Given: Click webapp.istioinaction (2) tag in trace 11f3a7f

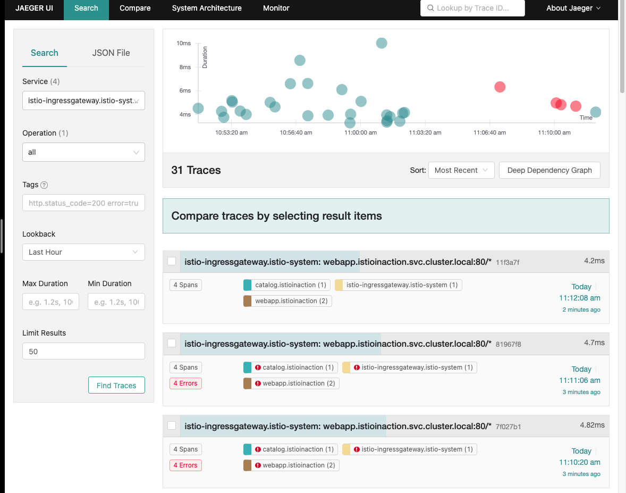Looking at the screenshot, I should click(287, 301).
